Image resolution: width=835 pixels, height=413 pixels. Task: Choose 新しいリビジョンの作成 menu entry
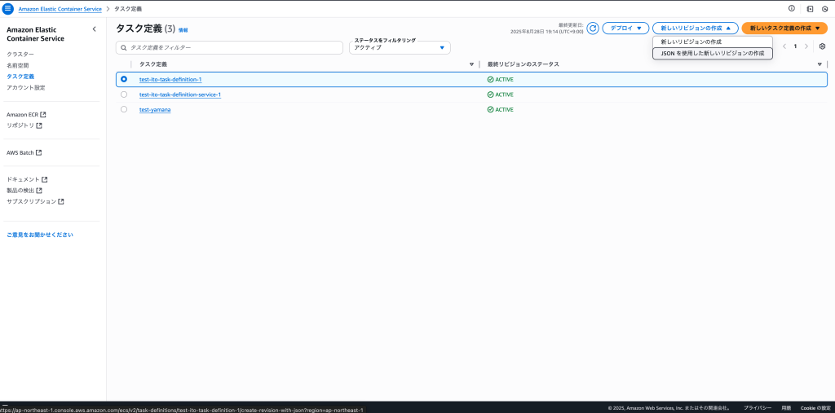tap(713, 42)
